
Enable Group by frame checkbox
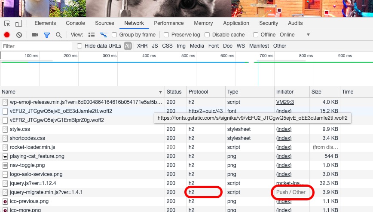pos(114,35)
